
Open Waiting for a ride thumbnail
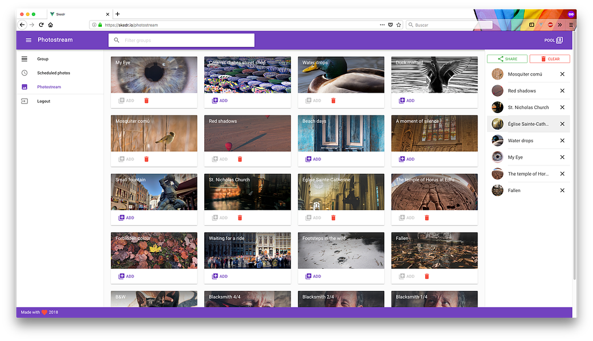click(248, 251)
